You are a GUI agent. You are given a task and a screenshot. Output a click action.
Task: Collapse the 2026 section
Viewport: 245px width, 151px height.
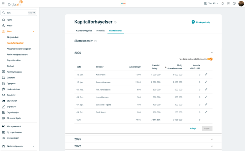[x=212, y=53]
